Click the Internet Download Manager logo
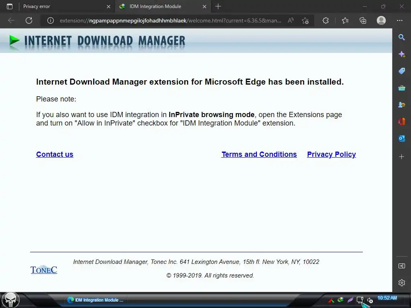Viewport: 411px width, 308px height. point(97,41)
